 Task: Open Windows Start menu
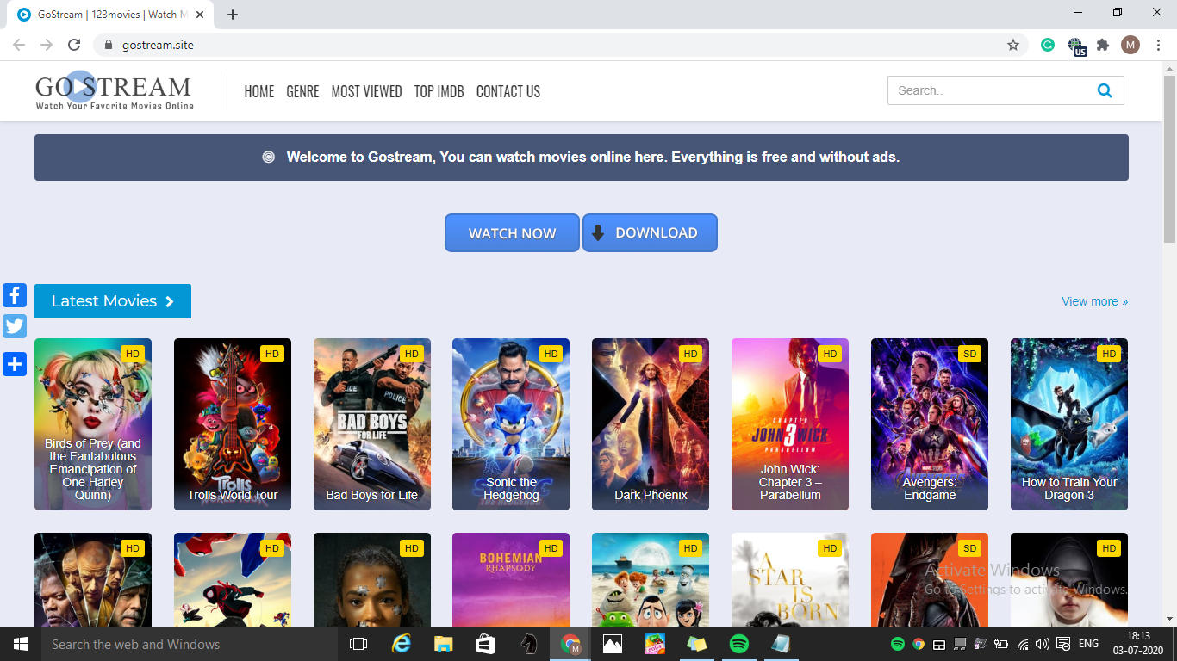click(x=21, y=644)
